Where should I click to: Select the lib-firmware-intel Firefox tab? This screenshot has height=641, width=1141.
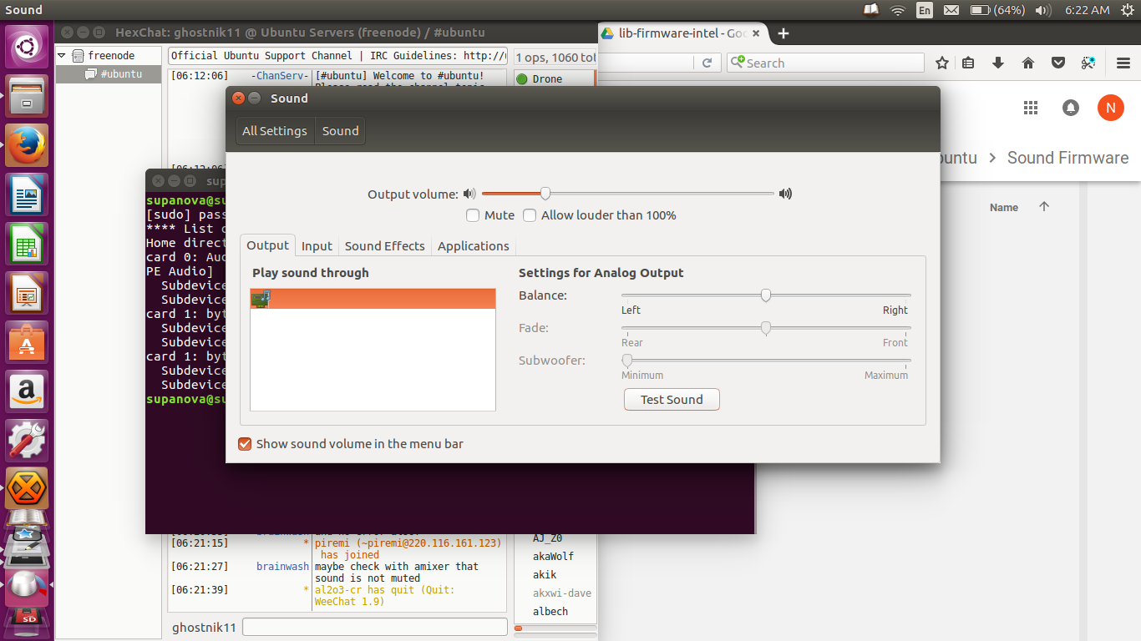(683, 33)
